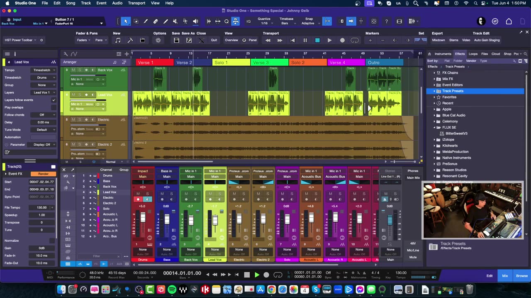The width and height of the screenshot is (531, 298).
Task: Click the Stems export button
Action: [x=453, y=40]
